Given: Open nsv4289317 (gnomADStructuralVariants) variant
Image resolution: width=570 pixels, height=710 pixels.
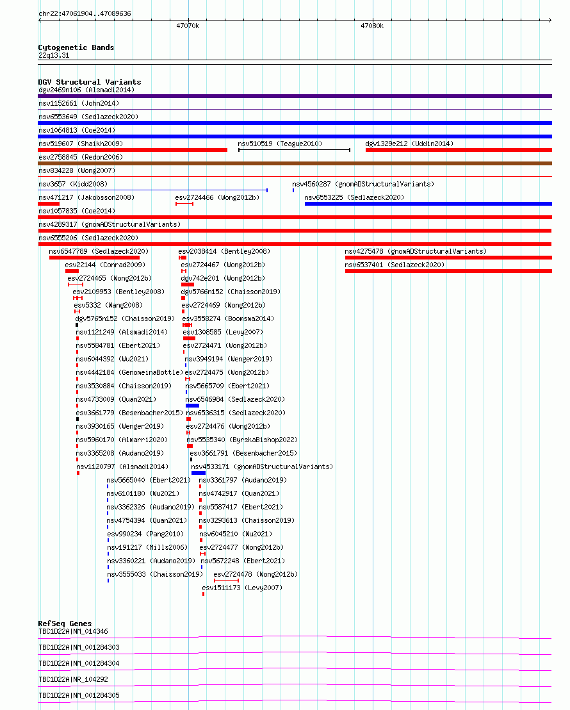Looking at the screenshot, I should 110,224.
